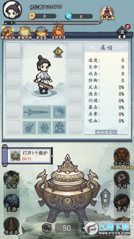
Task: Expand the 详细信息 details section
Action: tap(106, 132)
